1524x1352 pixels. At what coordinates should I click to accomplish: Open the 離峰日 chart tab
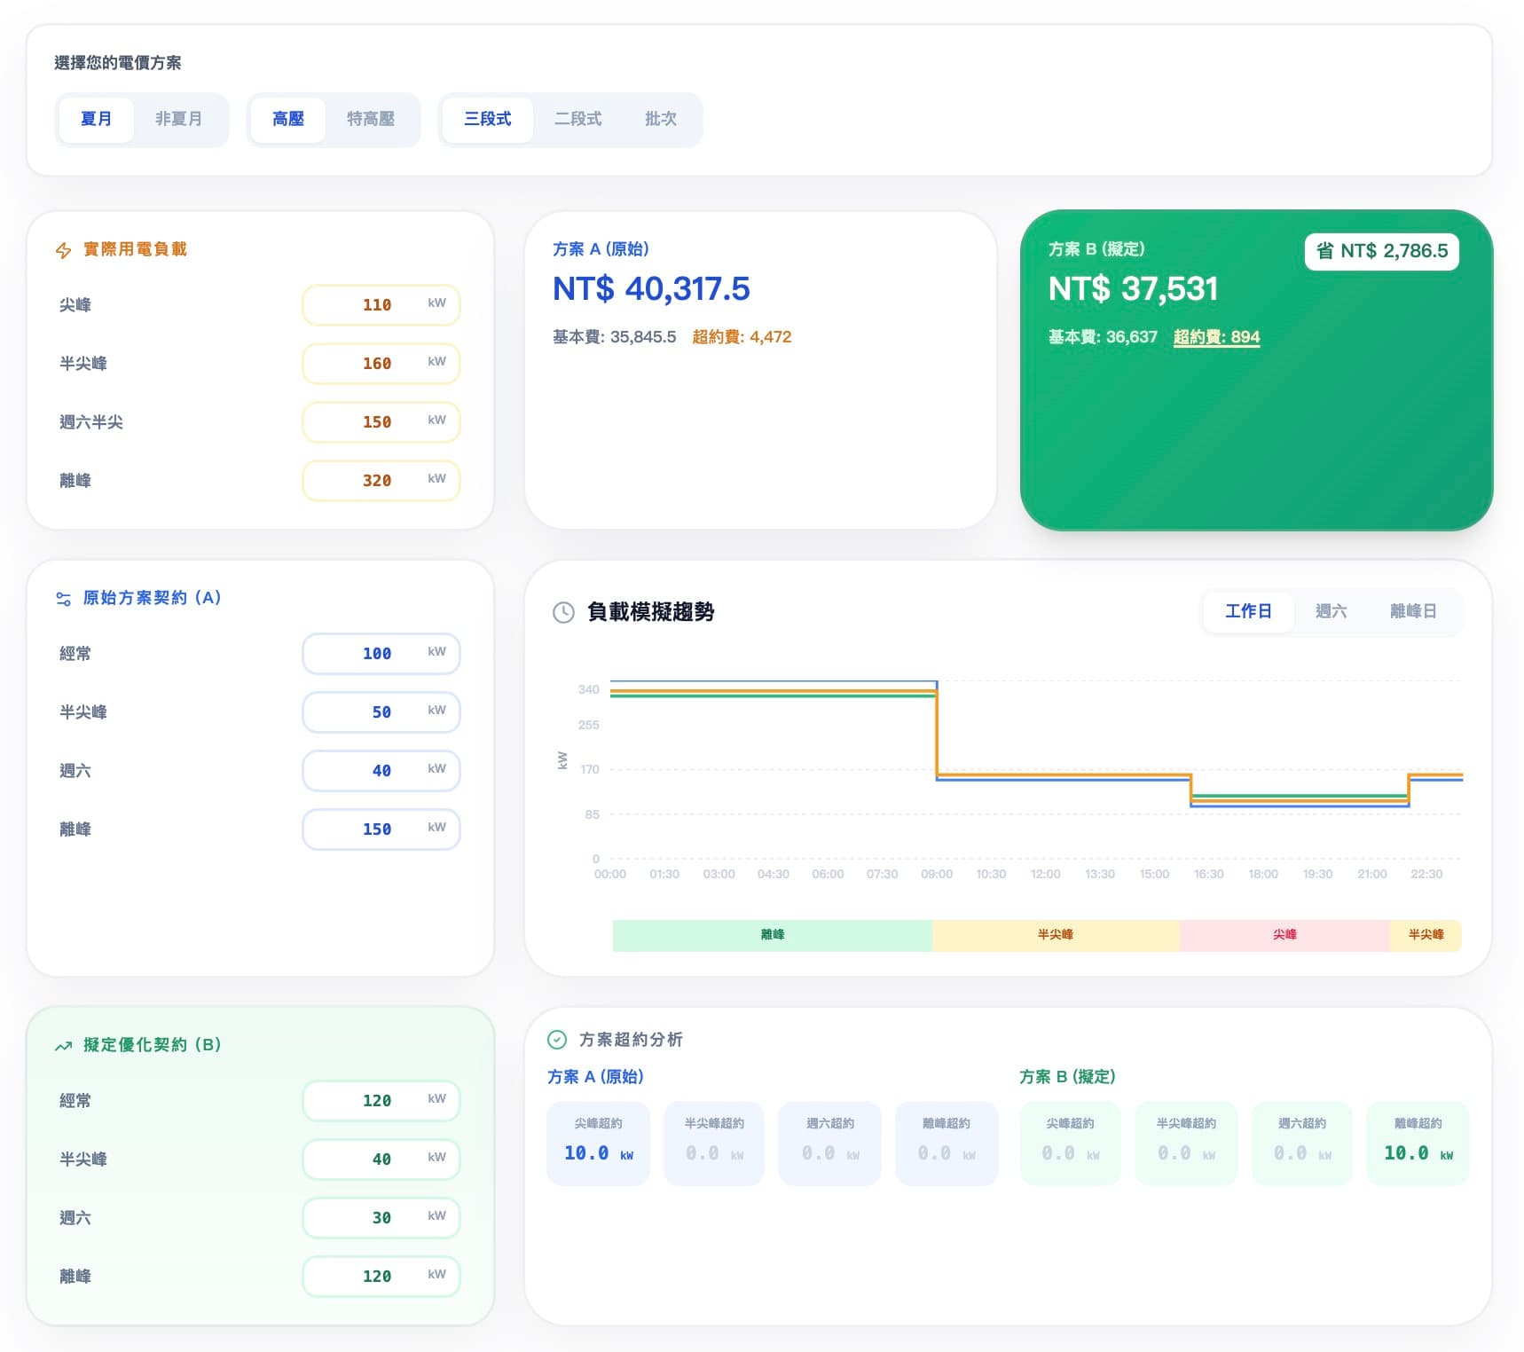(1412, 611)
